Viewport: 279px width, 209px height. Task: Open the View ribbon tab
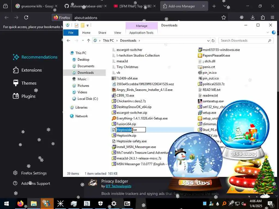[117, 33]
